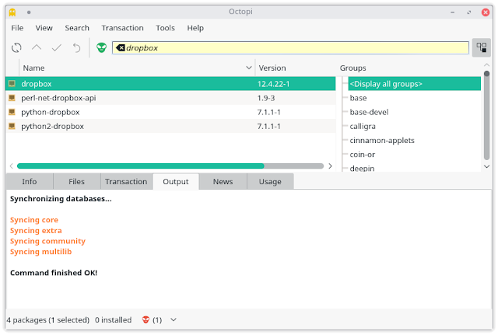Click the 4 packages status text
The image size is (498, 335).
(x=48, y=319)
